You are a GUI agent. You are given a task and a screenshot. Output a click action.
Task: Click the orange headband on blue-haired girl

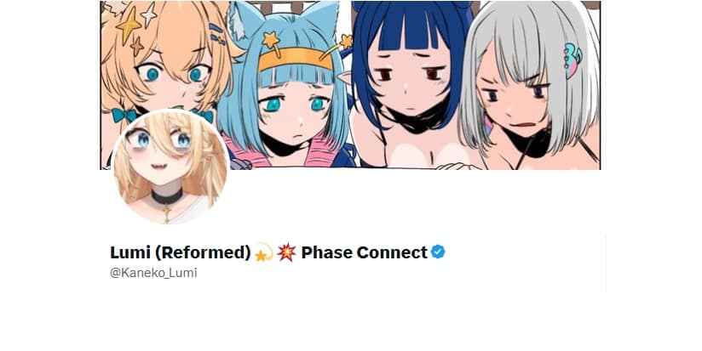pyautogui.click(x=296, y=59)
